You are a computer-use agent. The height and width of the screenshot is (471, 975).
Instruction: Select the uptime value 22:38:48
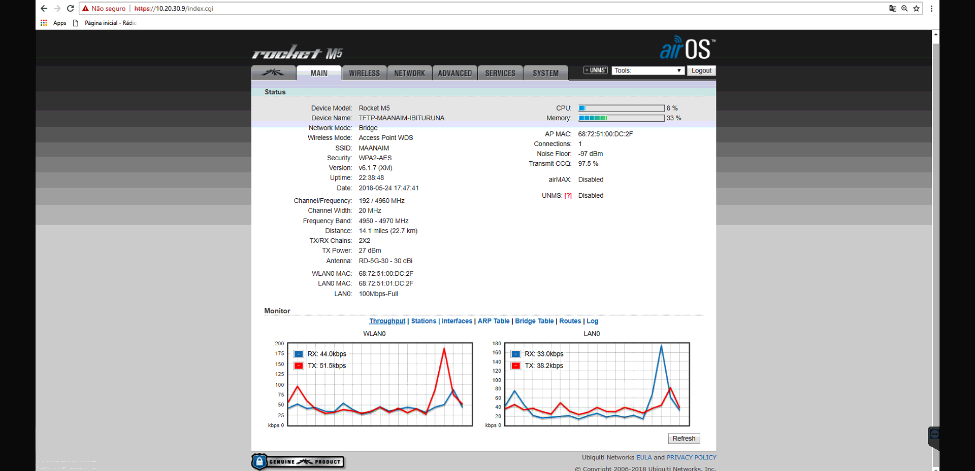pos(371,178)
